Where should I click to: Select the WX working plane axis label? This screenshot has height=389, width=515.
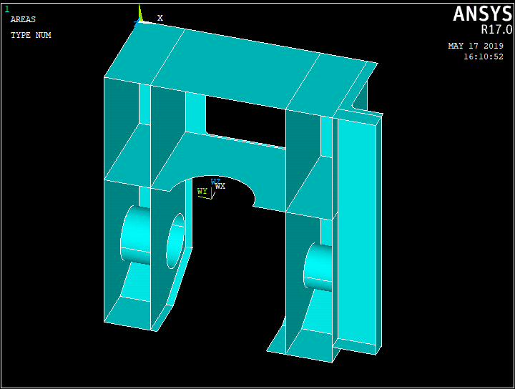pyautogui.click(x=220, y=186)
